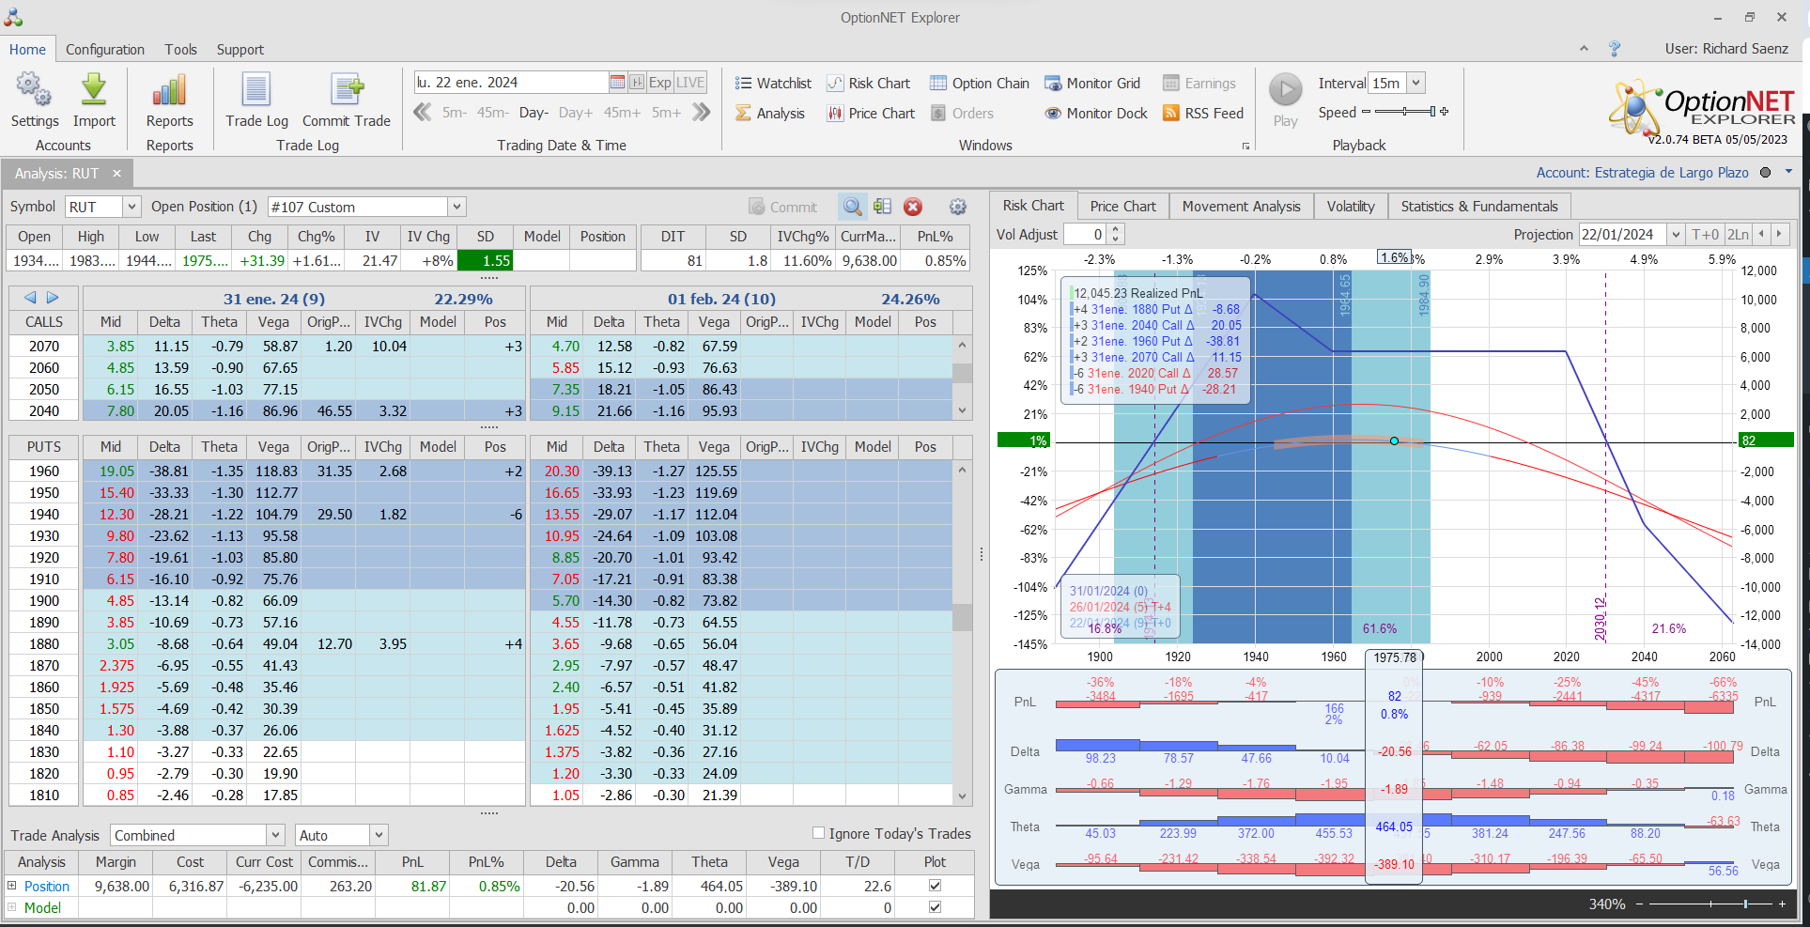Screen dimensions: 1810x927
Task: Open the Auto dropdown
Action: [x=379, y=835]
